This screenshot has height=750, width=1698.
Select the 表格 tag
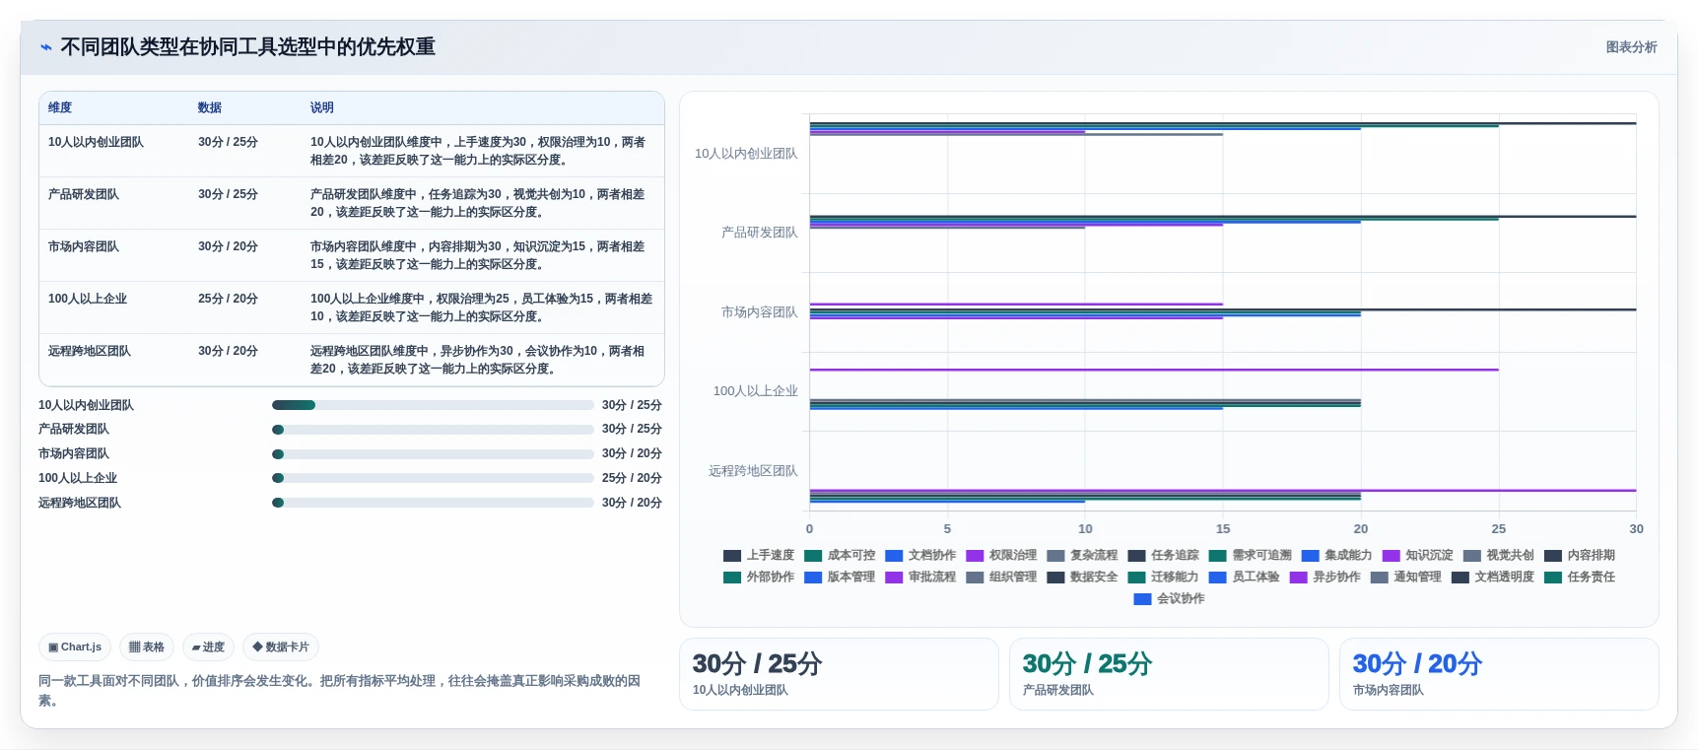pos(147,648)
